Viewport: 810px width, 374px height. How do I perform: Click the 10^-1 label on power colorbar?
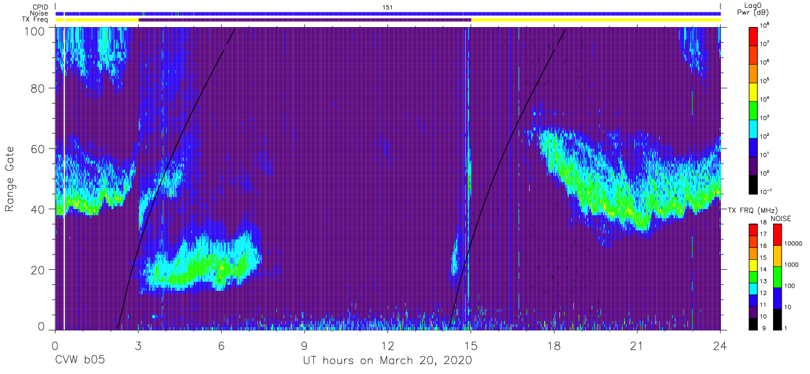[x=766, y=191]
